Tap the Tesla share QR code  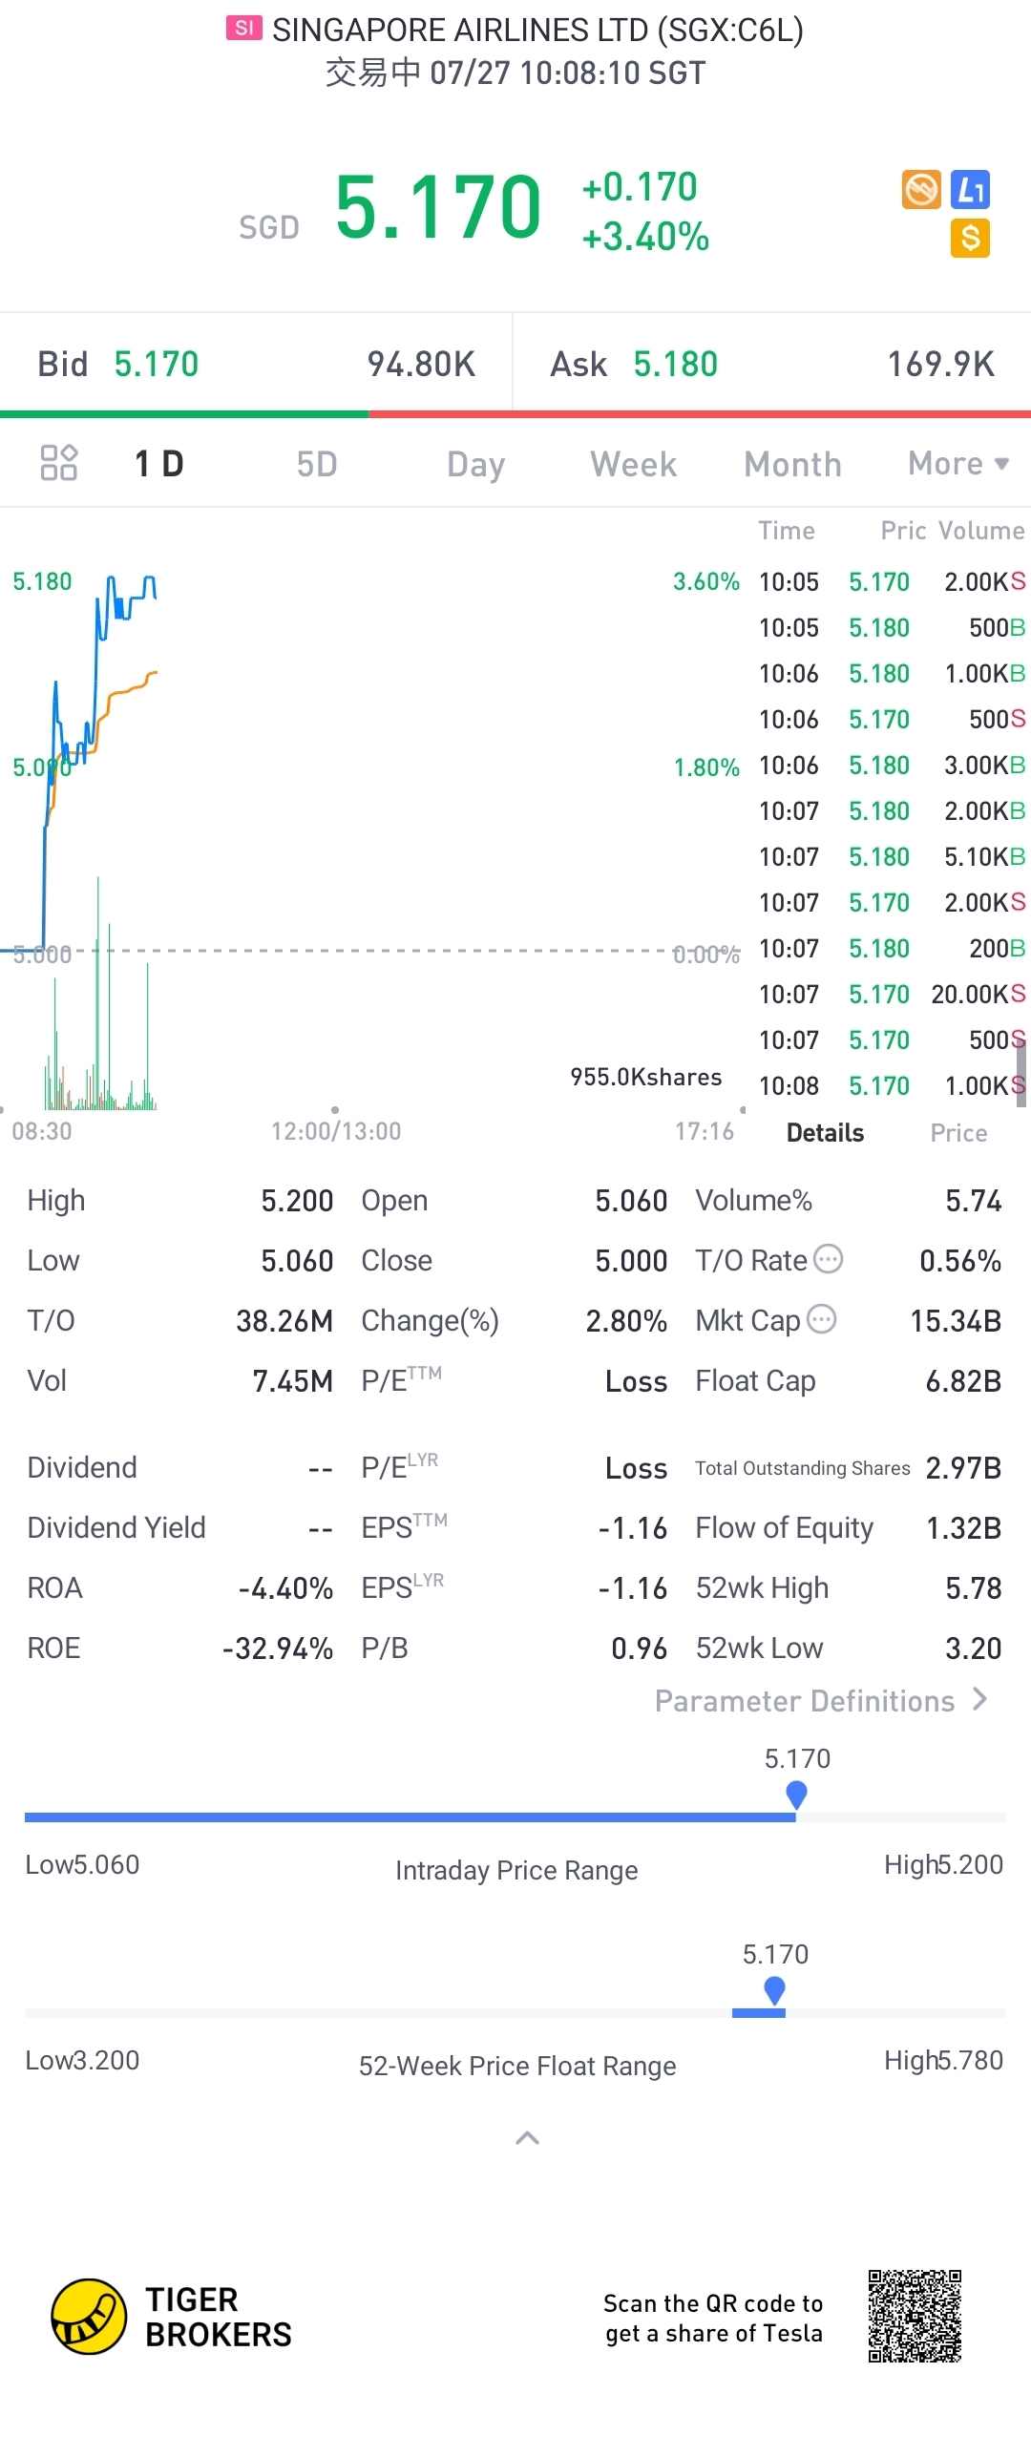click(914, 2316)
